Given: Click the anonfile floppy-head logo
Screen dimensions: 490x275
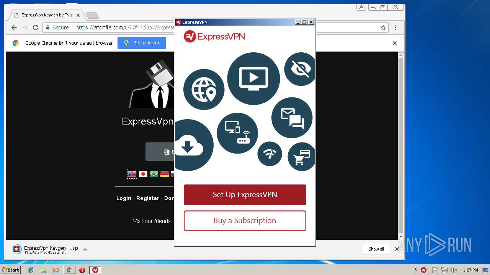Looking at the screenshot, I should pyautogui.click(x=152, y=84).
